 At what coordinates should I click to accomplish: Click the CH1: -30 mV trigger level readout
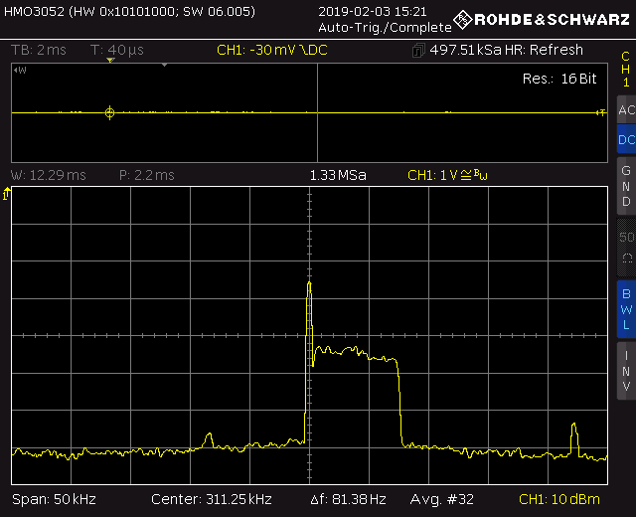pos(275,50)
